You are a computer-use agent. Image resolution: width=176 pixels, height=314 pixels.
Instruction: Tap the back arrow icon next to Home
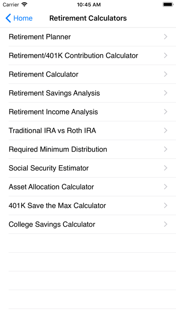tap(8, 18)
